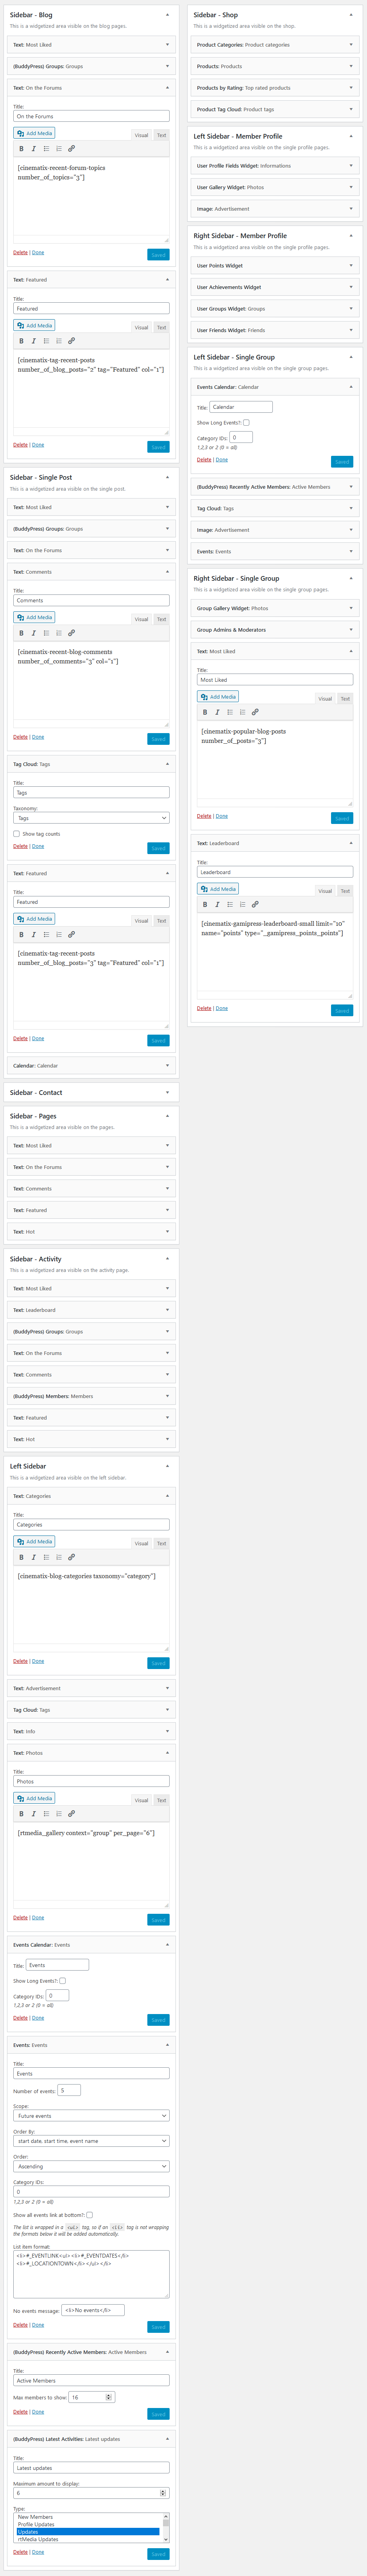Expand the Sidebar - Contact widget area
Screen dimensions: 367x2576
pyautogui.click(x=91, y=1092)
